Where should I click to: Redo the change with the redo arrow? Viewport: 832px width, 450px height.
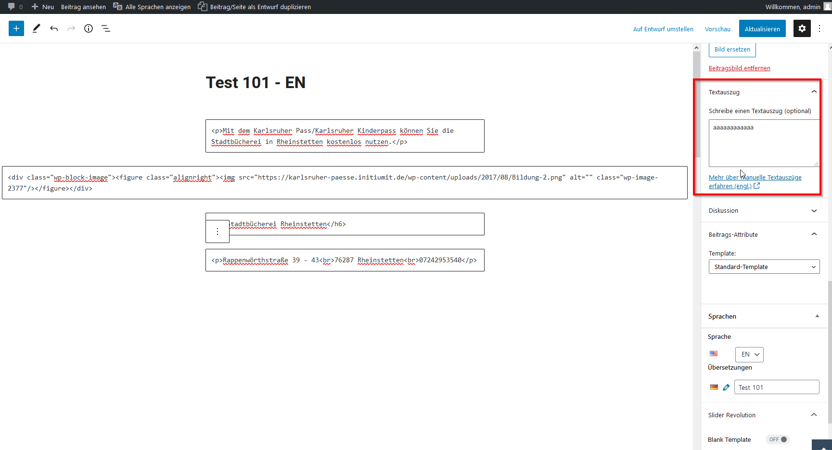point(71,28)
